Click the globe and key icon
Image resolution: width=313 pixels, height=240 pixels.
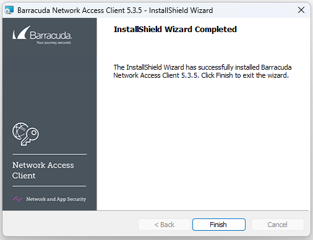(x=25, y=134)
